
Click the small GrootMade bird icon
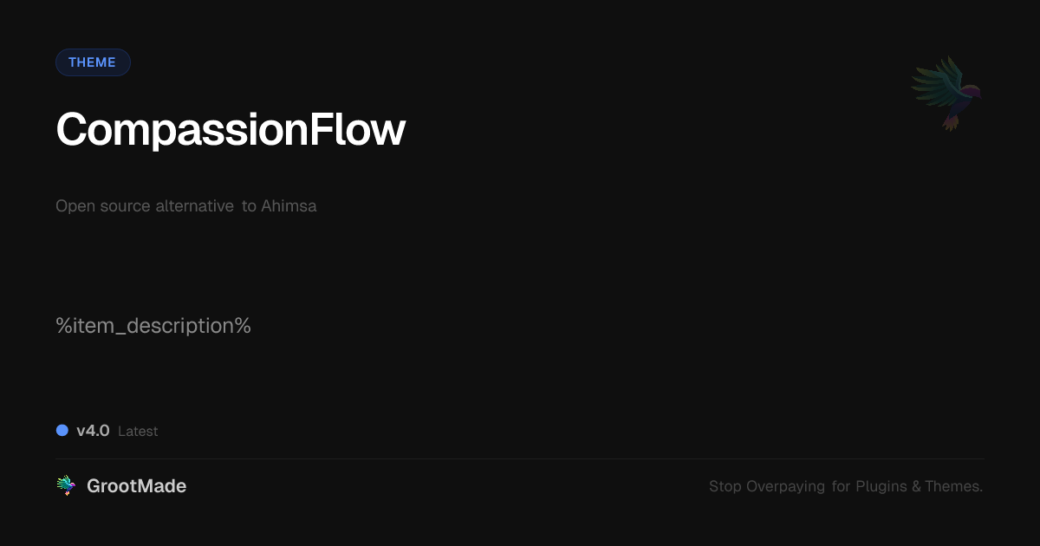click(x=66, y=486)
